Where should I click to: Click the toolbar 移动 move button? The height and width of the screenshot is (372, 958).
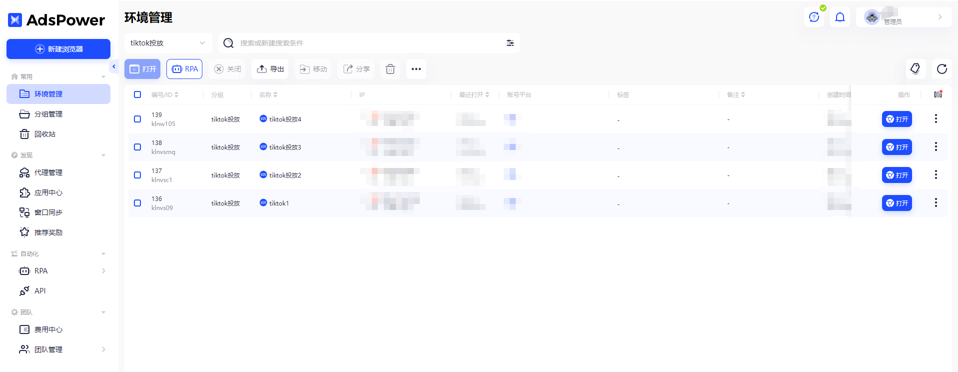pyautogui.click(x=313, y=69)
